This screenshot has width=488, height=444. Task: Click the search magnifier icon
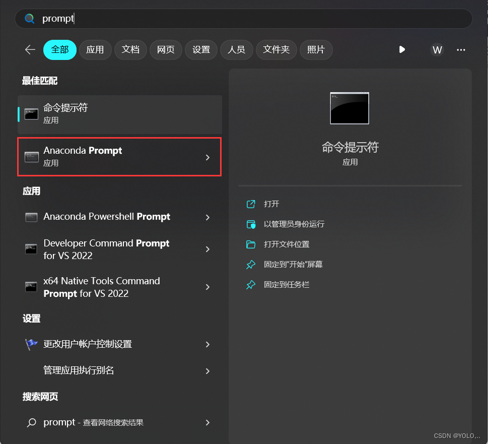(29, 18)
